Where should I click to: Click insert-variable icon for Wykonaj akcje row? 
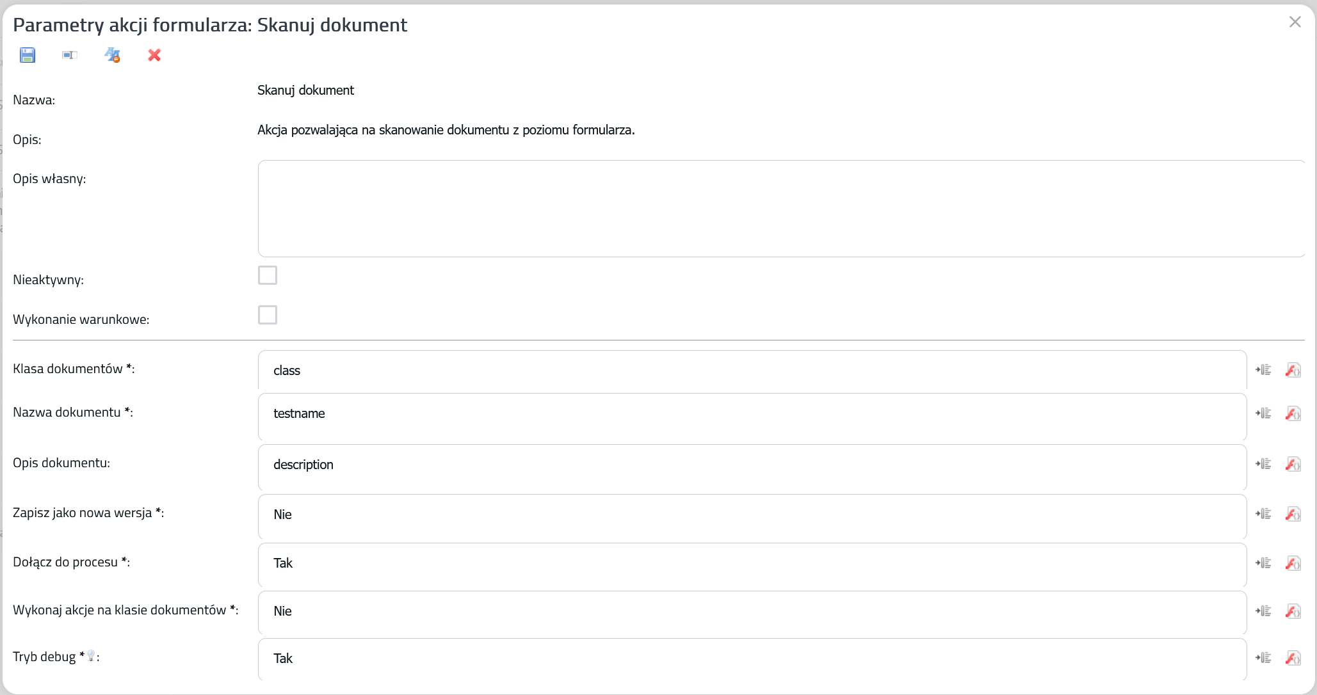point(1263,611)
